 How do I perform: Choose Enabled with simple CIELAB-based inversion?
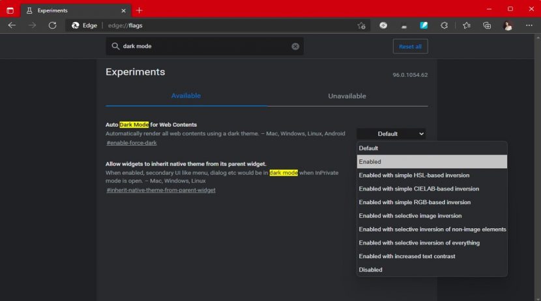click(432, 189)
